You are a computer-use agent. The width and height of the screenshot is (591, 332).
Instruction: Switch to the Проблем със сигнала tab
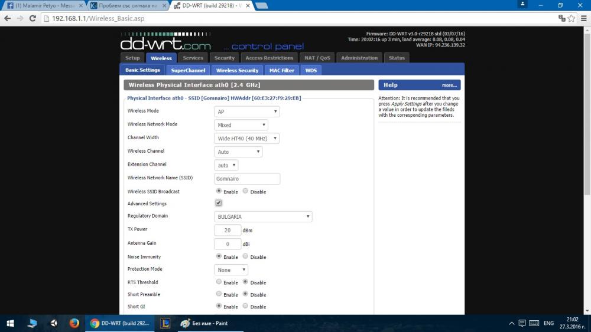click(x=128, y=6)
